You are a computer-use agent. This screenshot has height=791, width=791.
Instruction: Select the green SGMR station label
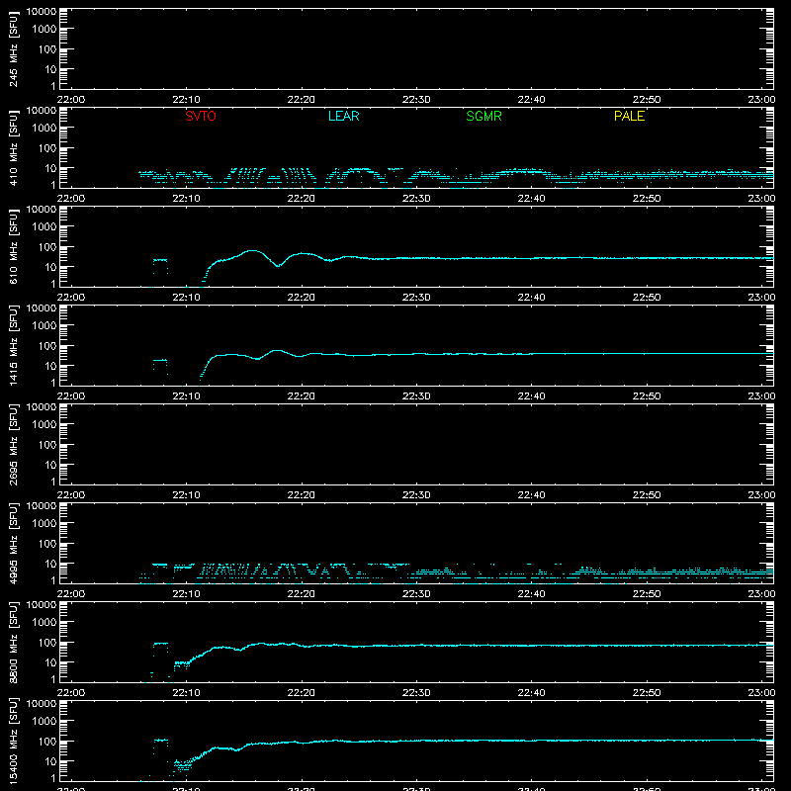(x=483, y=116)
